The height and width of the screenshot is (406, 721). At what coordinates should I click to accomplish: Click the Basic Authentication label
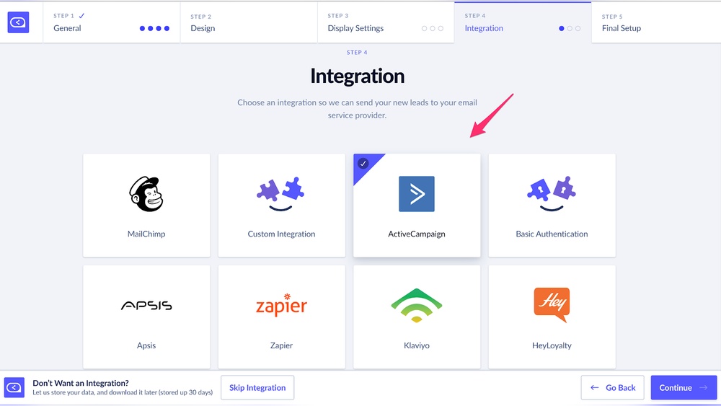pos(552,234)
